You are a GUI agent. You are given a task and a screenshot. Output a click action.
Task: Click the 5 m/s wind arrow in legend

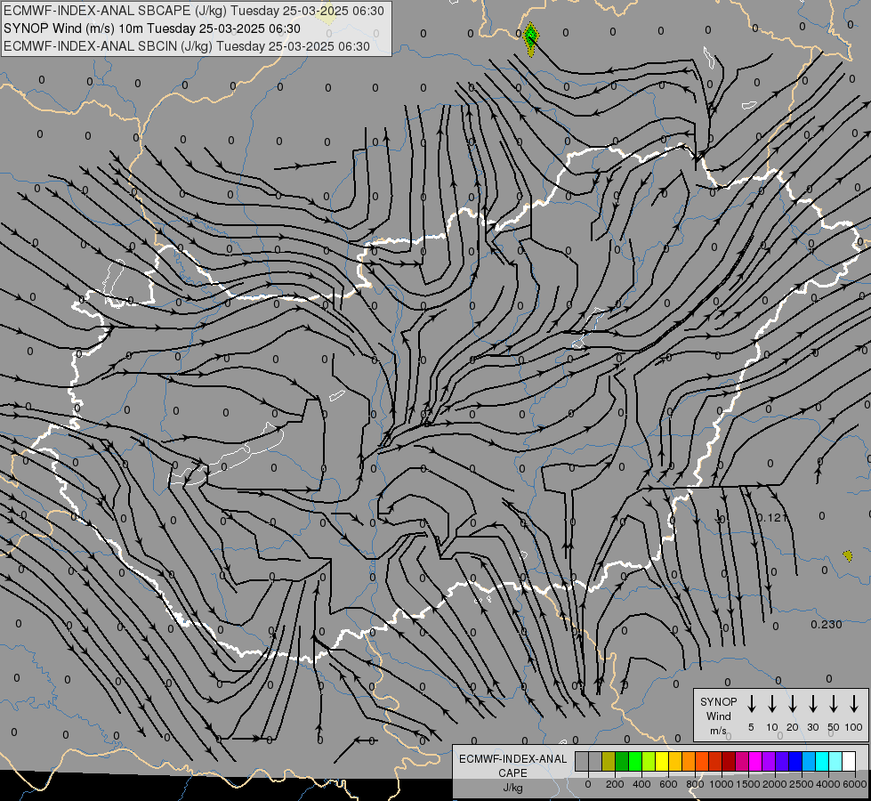coord(751,704)
